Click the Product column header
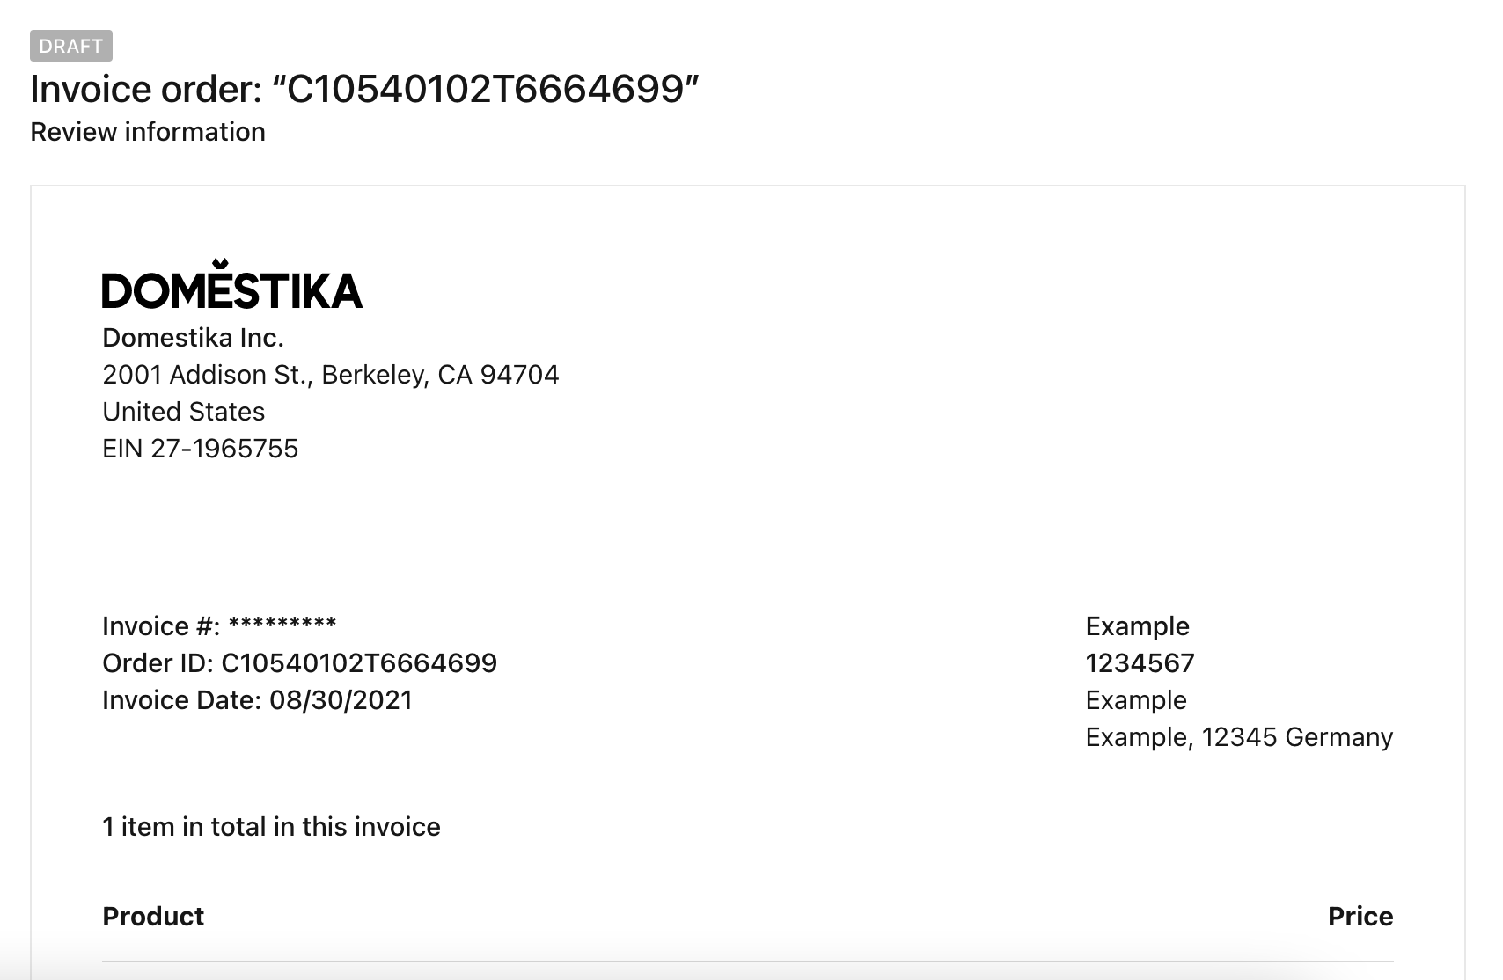 pos(153,917)
